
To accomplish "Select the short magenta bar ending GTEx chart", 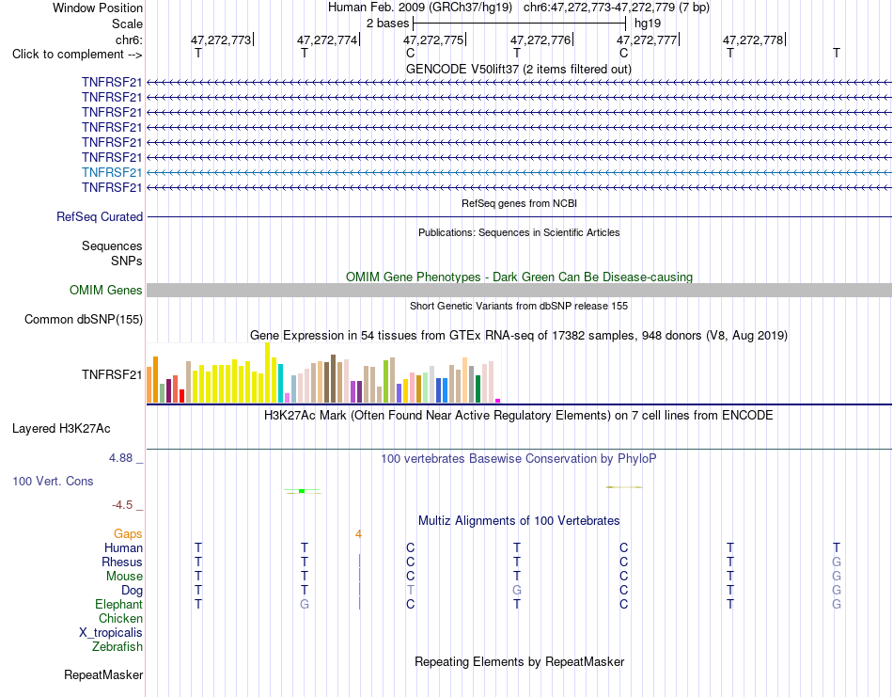I will pyautogui.click(x=498, y=401).
